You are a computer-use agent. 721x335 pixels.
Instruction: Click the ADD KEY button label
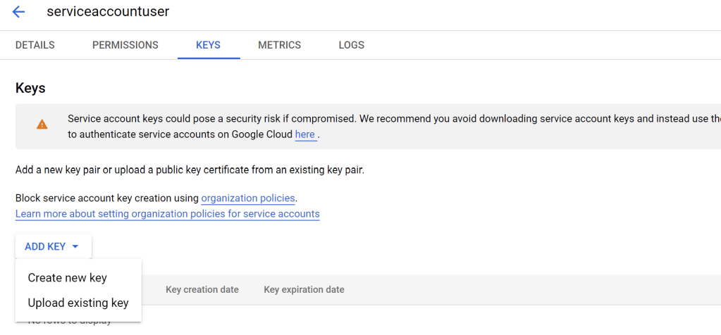(x=45, y=247)
